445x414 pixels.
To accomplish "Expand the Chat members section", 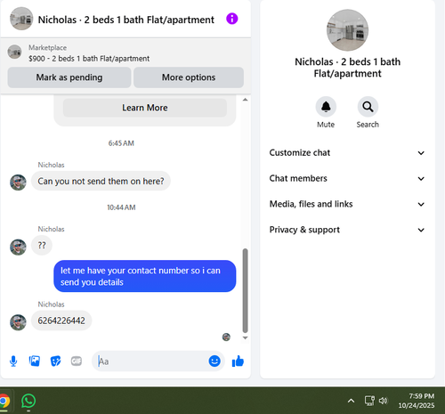I will coord(347,178).
